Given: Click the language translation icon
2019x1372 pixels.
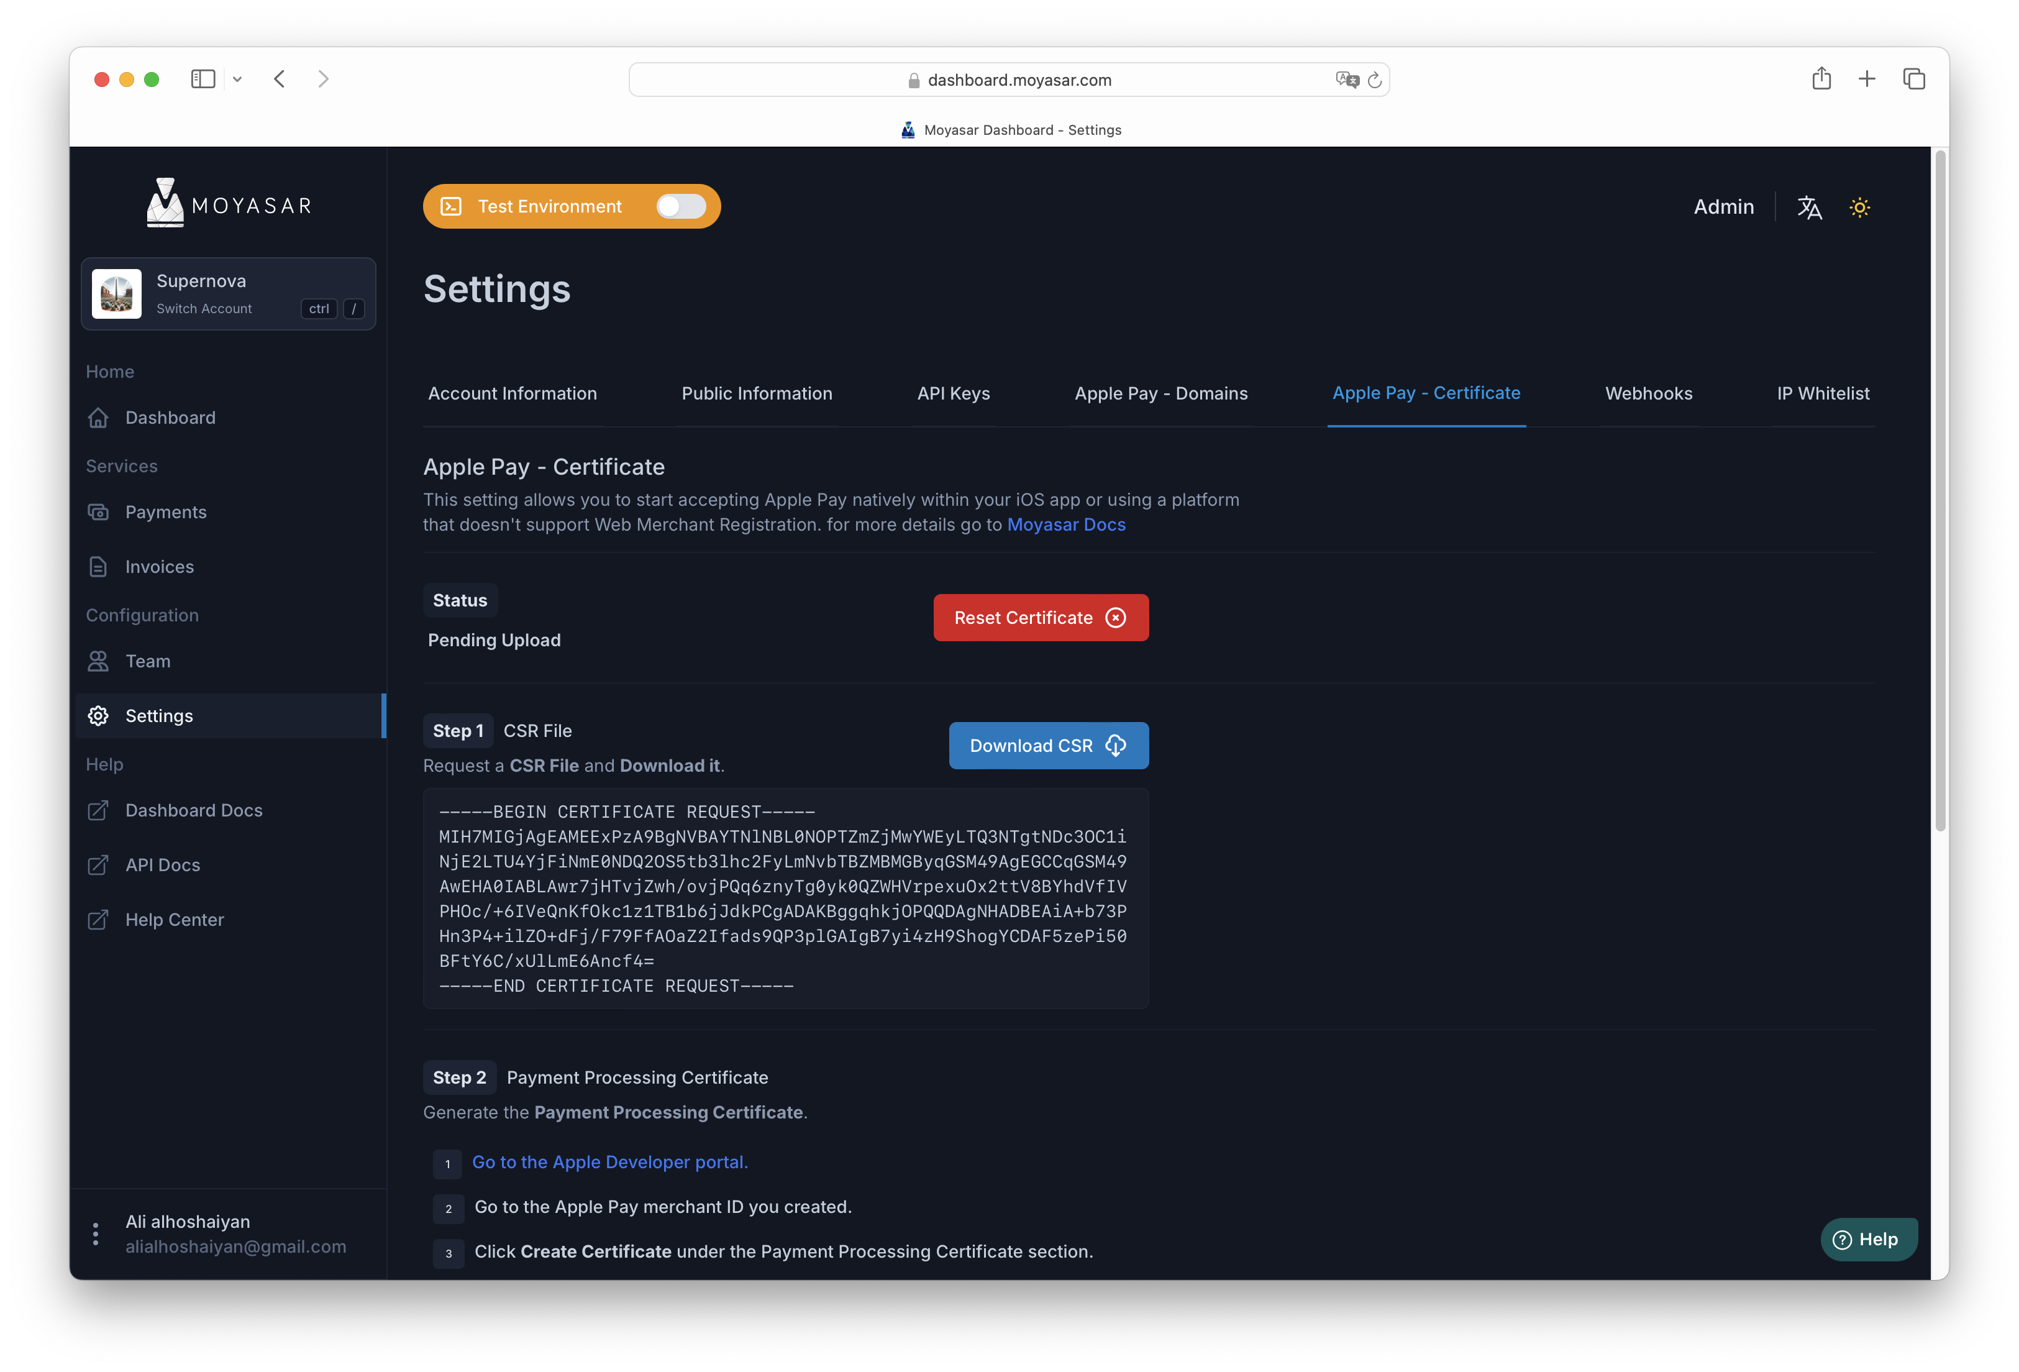Looking at the screenshot, I should pyautogui.click(x=1810, y=207).
